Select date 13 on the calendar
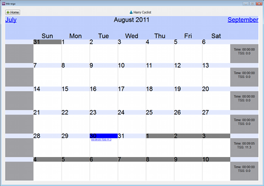The height and width of the screenshot is (186, 264). click(x=216, y=66)
